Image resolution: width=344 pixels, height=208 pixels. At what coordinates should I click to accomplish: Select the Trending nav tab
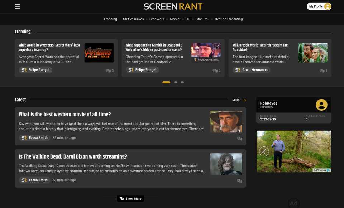point(110,19)
